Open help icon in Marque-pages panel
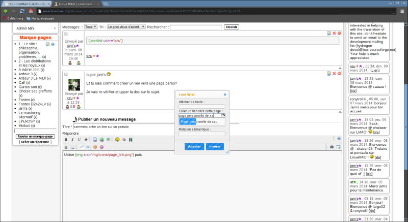The height and width of the screenshot is (222, 408). tap(53, 44)
